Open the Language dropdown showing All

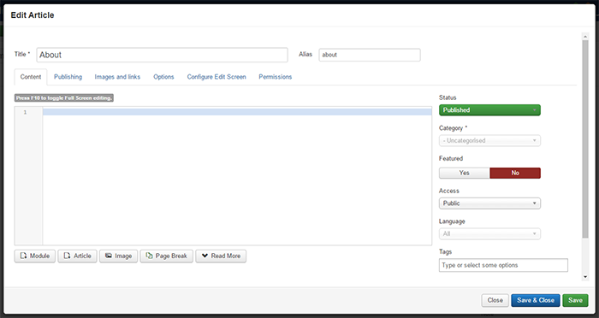coord(489,233)
